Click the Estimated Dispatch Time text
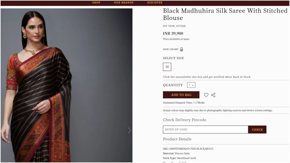 184,103
